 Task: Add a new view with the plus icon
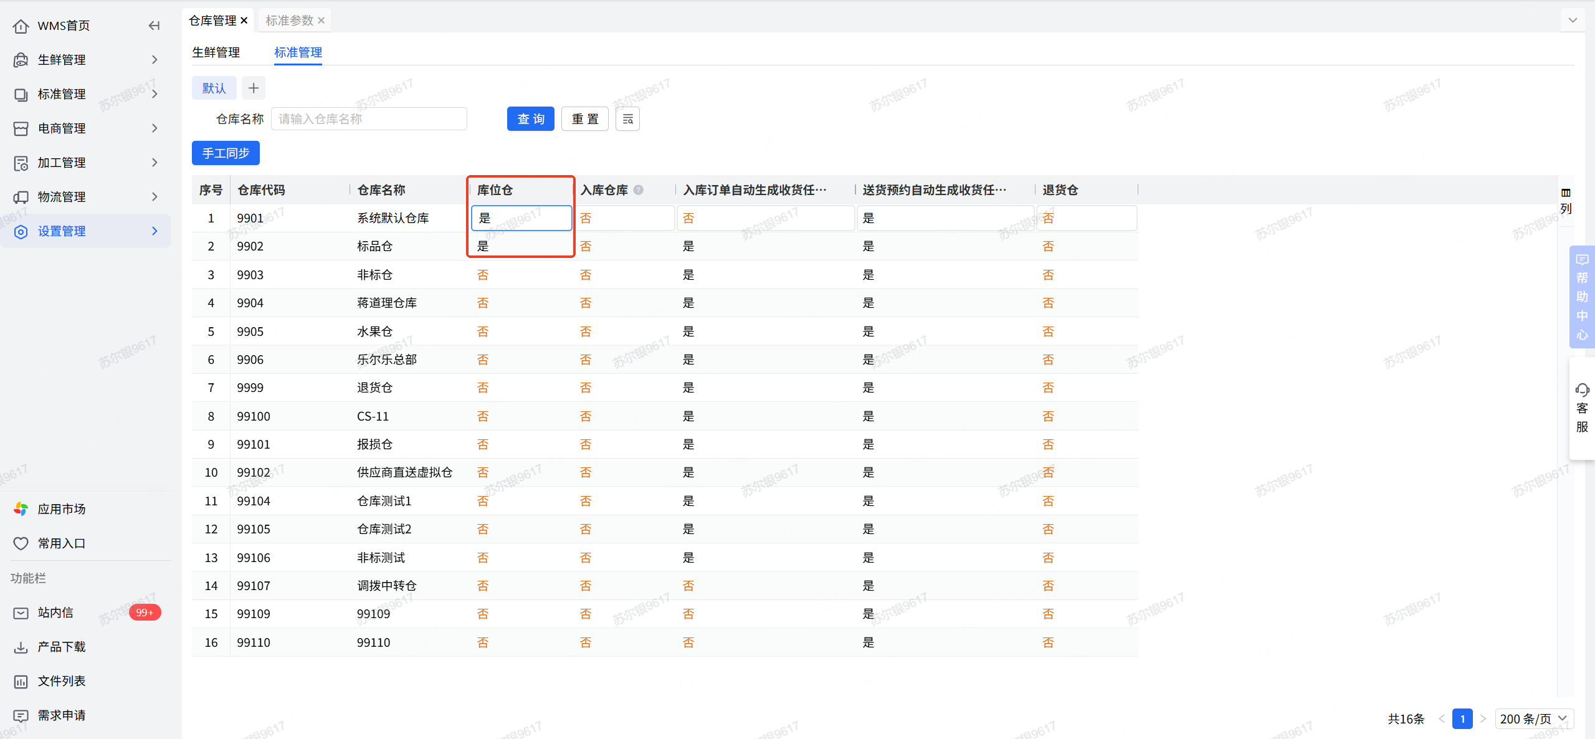[253, 88]
